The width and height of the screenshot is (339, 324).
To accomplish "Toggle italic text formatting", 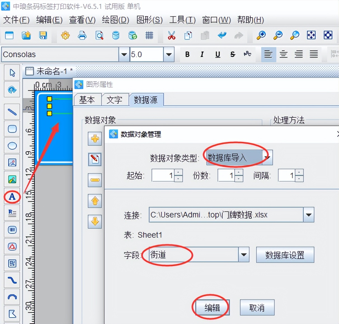I will (202, 54).
